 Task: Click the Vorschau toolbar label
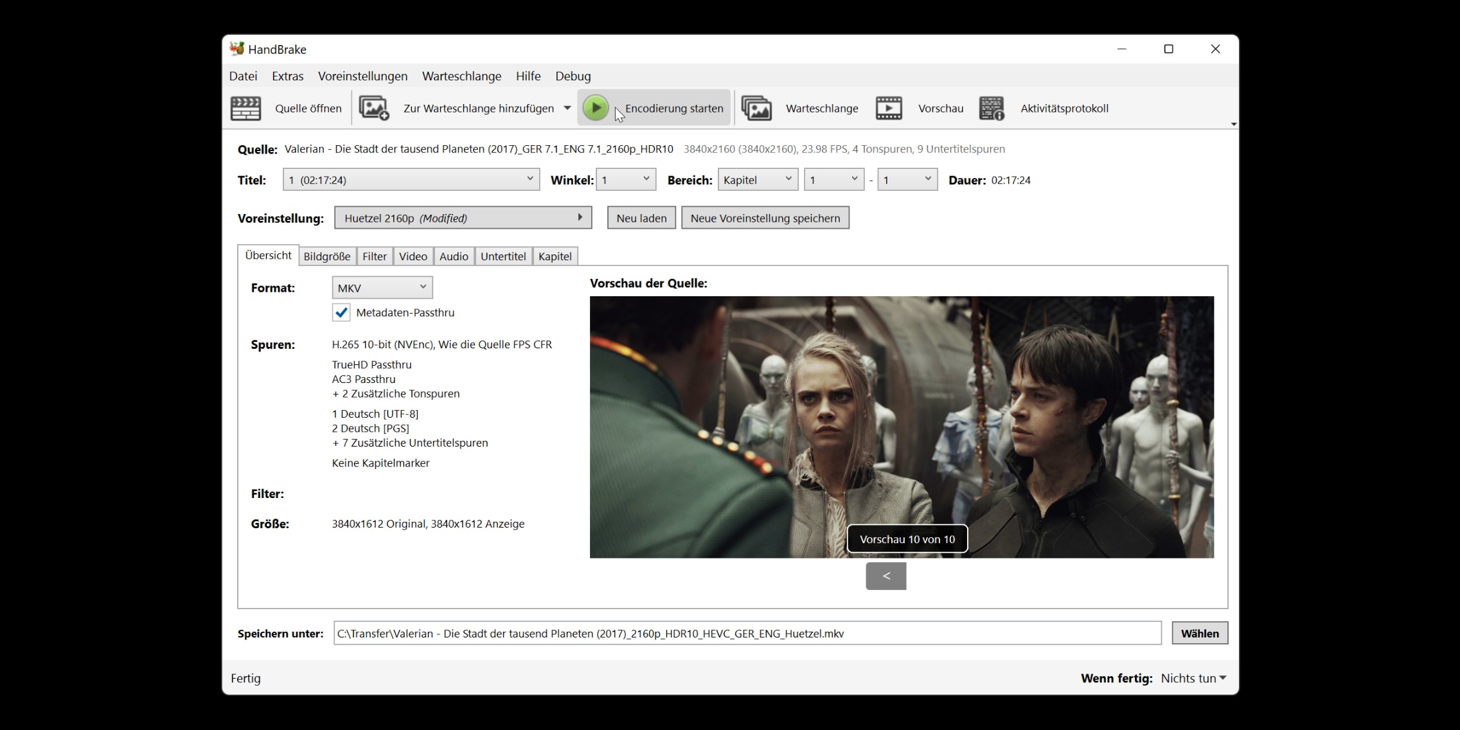tap(941, 108)
